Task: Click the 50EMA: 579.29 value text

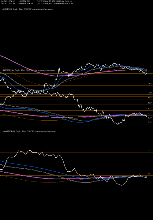Action: (8, 4)
